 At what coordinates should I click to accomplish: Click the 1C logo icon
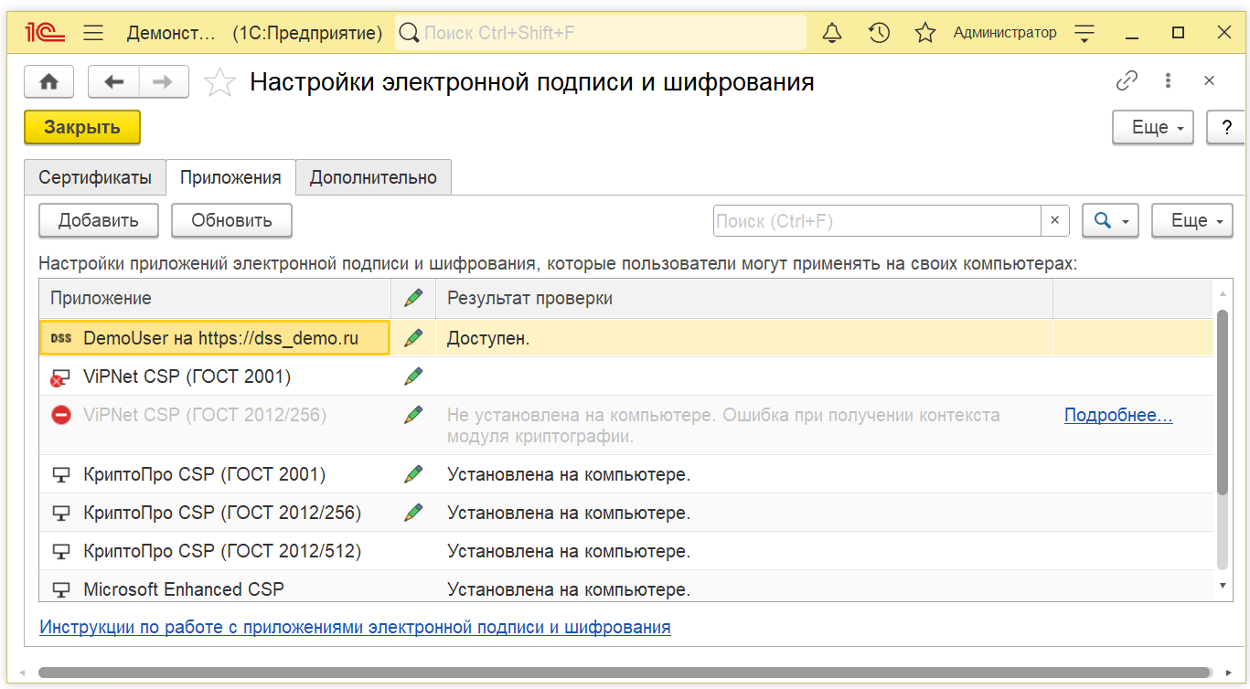(46, 33)
